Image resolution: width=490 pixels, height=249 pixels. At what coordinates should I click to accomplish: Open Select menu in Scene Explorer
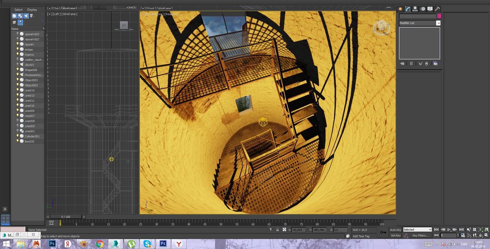pyautogui.click(x=18, y=10)
